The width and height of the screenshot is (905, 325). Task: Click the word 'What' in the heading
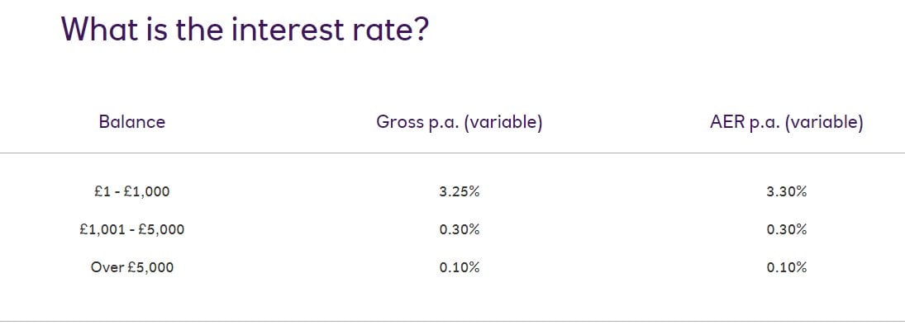[100, 29]
